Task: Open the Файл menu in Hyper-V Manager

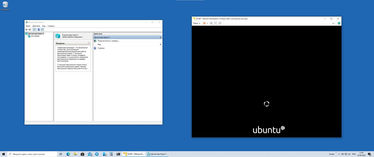Action: pyautogui.click(x=28, y=26)
